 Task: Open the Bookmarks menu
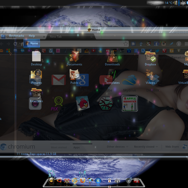[16, 36]
